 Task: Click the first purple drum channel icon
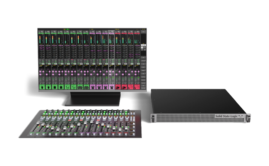(x=93, y=87)
